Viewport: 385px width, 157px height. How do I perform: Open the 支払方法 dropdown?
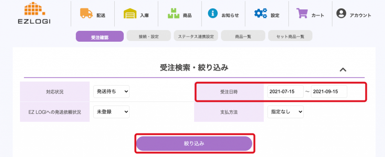tap(285, 112)
